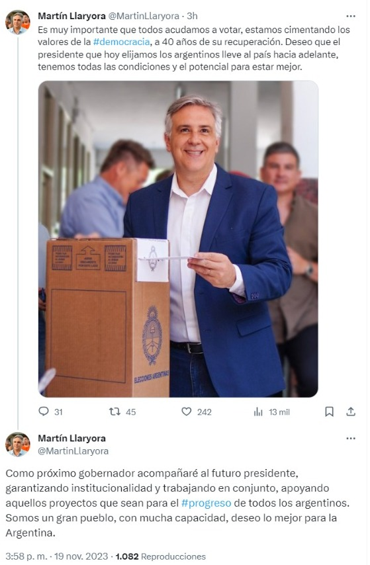Click Martín Llaryora name on first tweet

[x=71, y=16]
